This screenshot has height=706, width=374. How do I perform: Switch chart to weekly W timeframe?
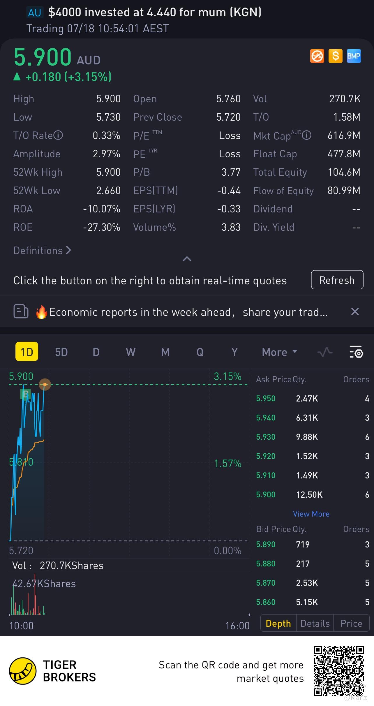pyautogui.click(x=130, y=352)
